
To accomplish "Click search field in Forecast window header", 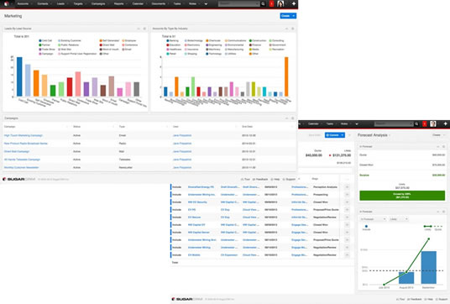I will coord(394,124).
